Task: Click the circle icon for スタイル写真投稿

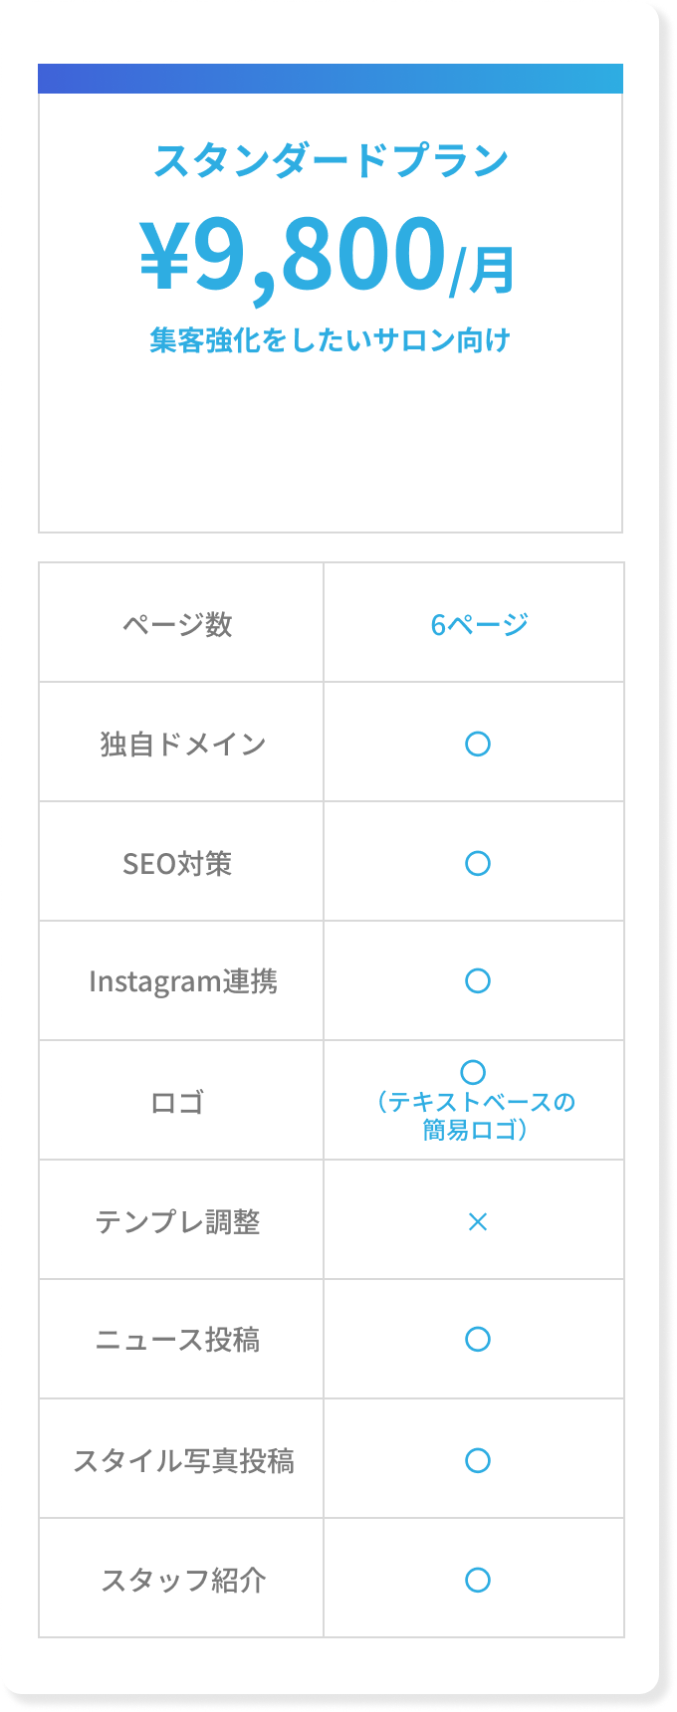Action: [478, 1460]
